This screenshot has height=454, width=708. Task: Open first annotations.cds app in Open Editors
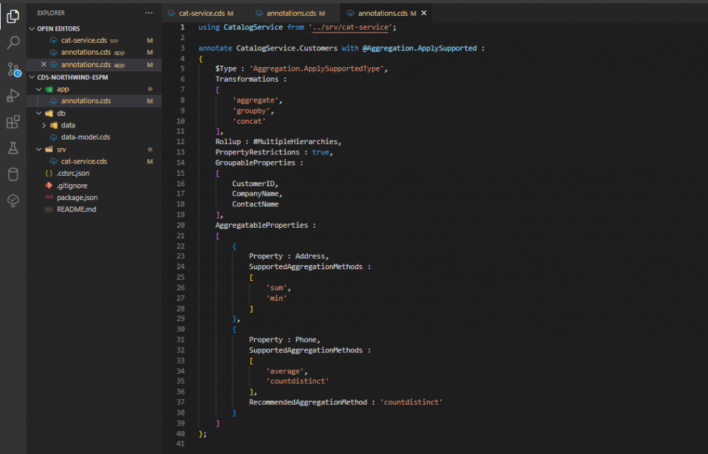coord(94,53)
